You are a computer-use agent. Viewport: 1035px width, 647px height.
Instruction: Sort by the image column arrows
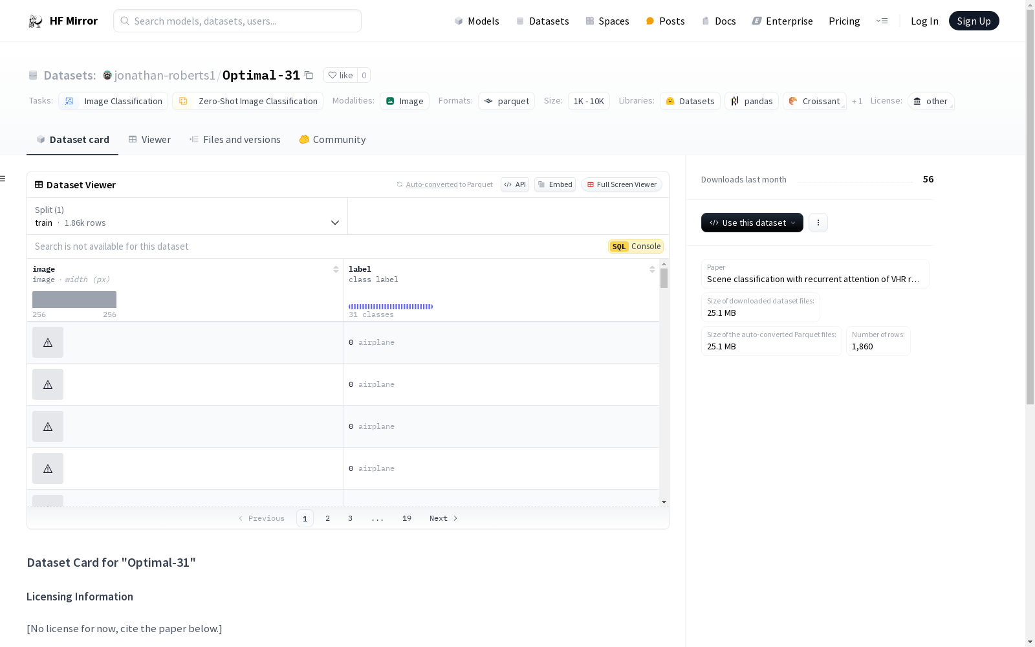click(336, 269)
